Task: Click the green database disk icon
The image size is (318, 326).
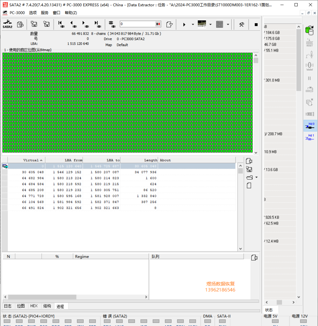Action: click(x=309, y=30)
